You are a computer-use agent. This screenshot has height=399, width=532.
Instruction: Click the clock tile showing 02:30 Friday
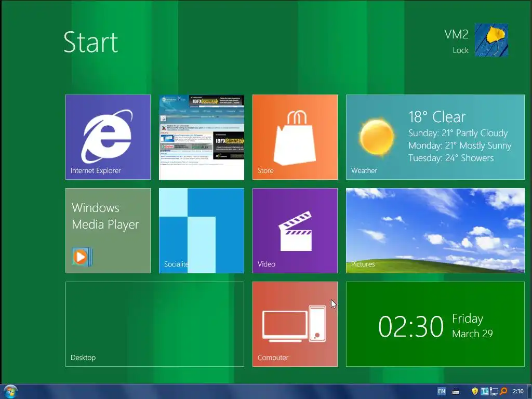coord(435,324)
